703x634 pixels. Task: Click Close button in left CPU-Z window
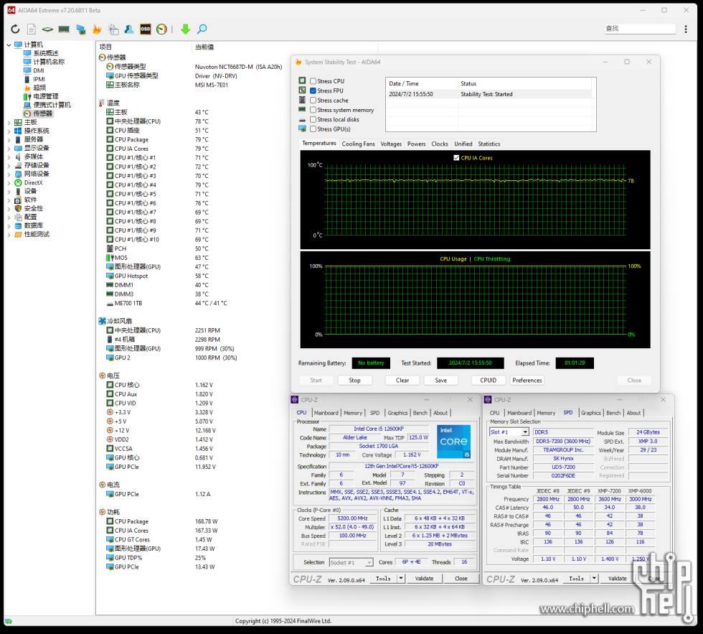point(461,579)
